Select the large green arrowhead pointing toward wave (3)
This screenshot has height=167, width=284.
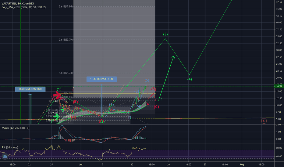coord(173,57)
